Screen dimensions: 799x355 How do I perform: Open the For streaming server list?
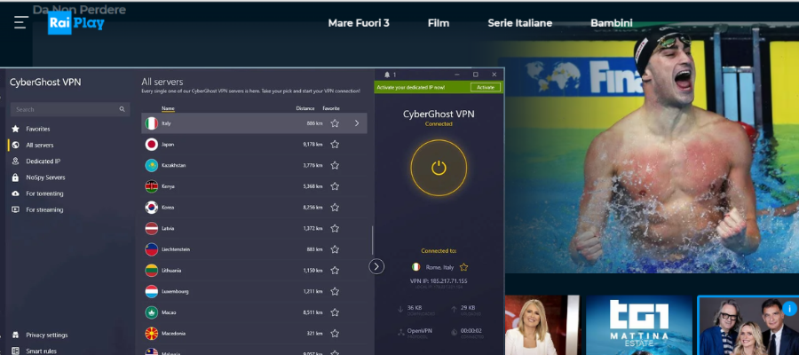[x=45, y=209]
